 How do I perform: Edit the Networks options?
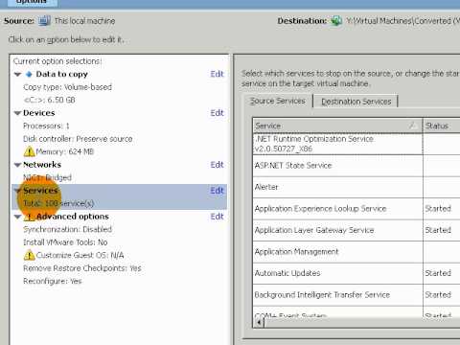tap(217, 165)
